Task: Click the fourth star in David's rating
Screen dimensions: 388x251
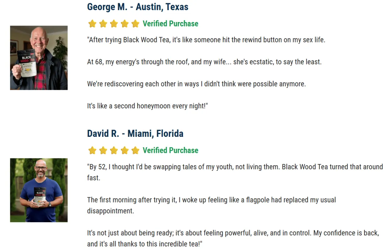Action: click(124, 150)
